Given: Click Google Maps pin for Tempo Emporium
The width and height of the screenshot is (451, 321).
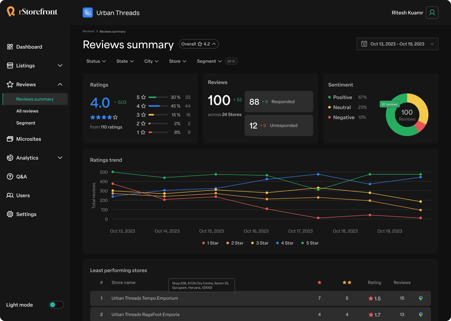Looking at the screenshot, I should coord(421,298).
